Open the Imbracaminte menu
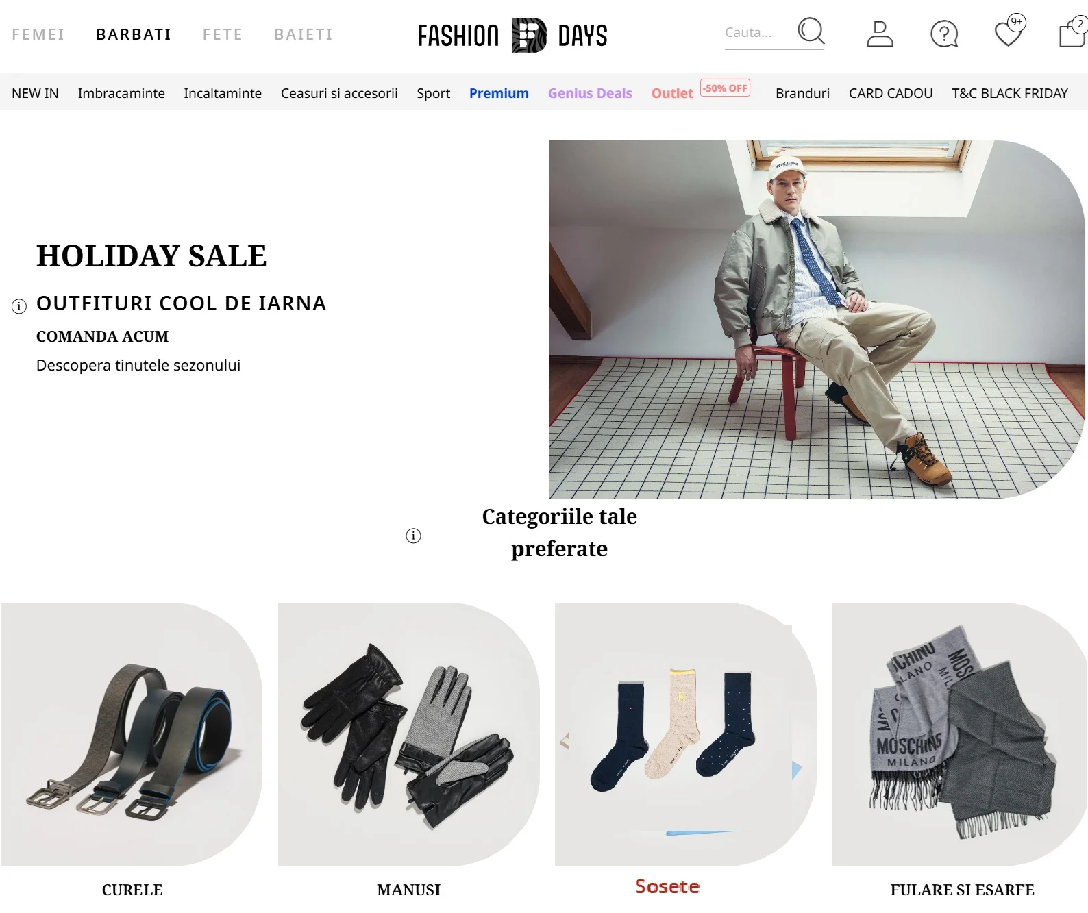The height and width of the screenshot is (913, 1088). [121, 93]
